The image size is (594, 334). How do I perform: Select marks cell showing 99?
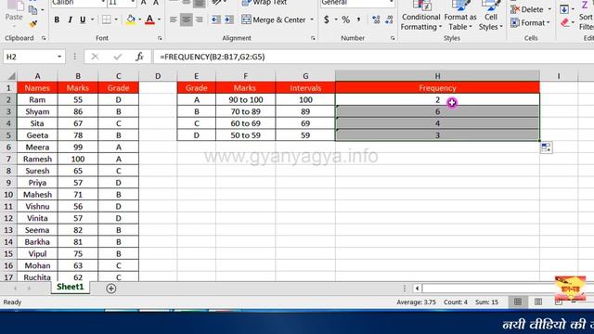(78, 147)
